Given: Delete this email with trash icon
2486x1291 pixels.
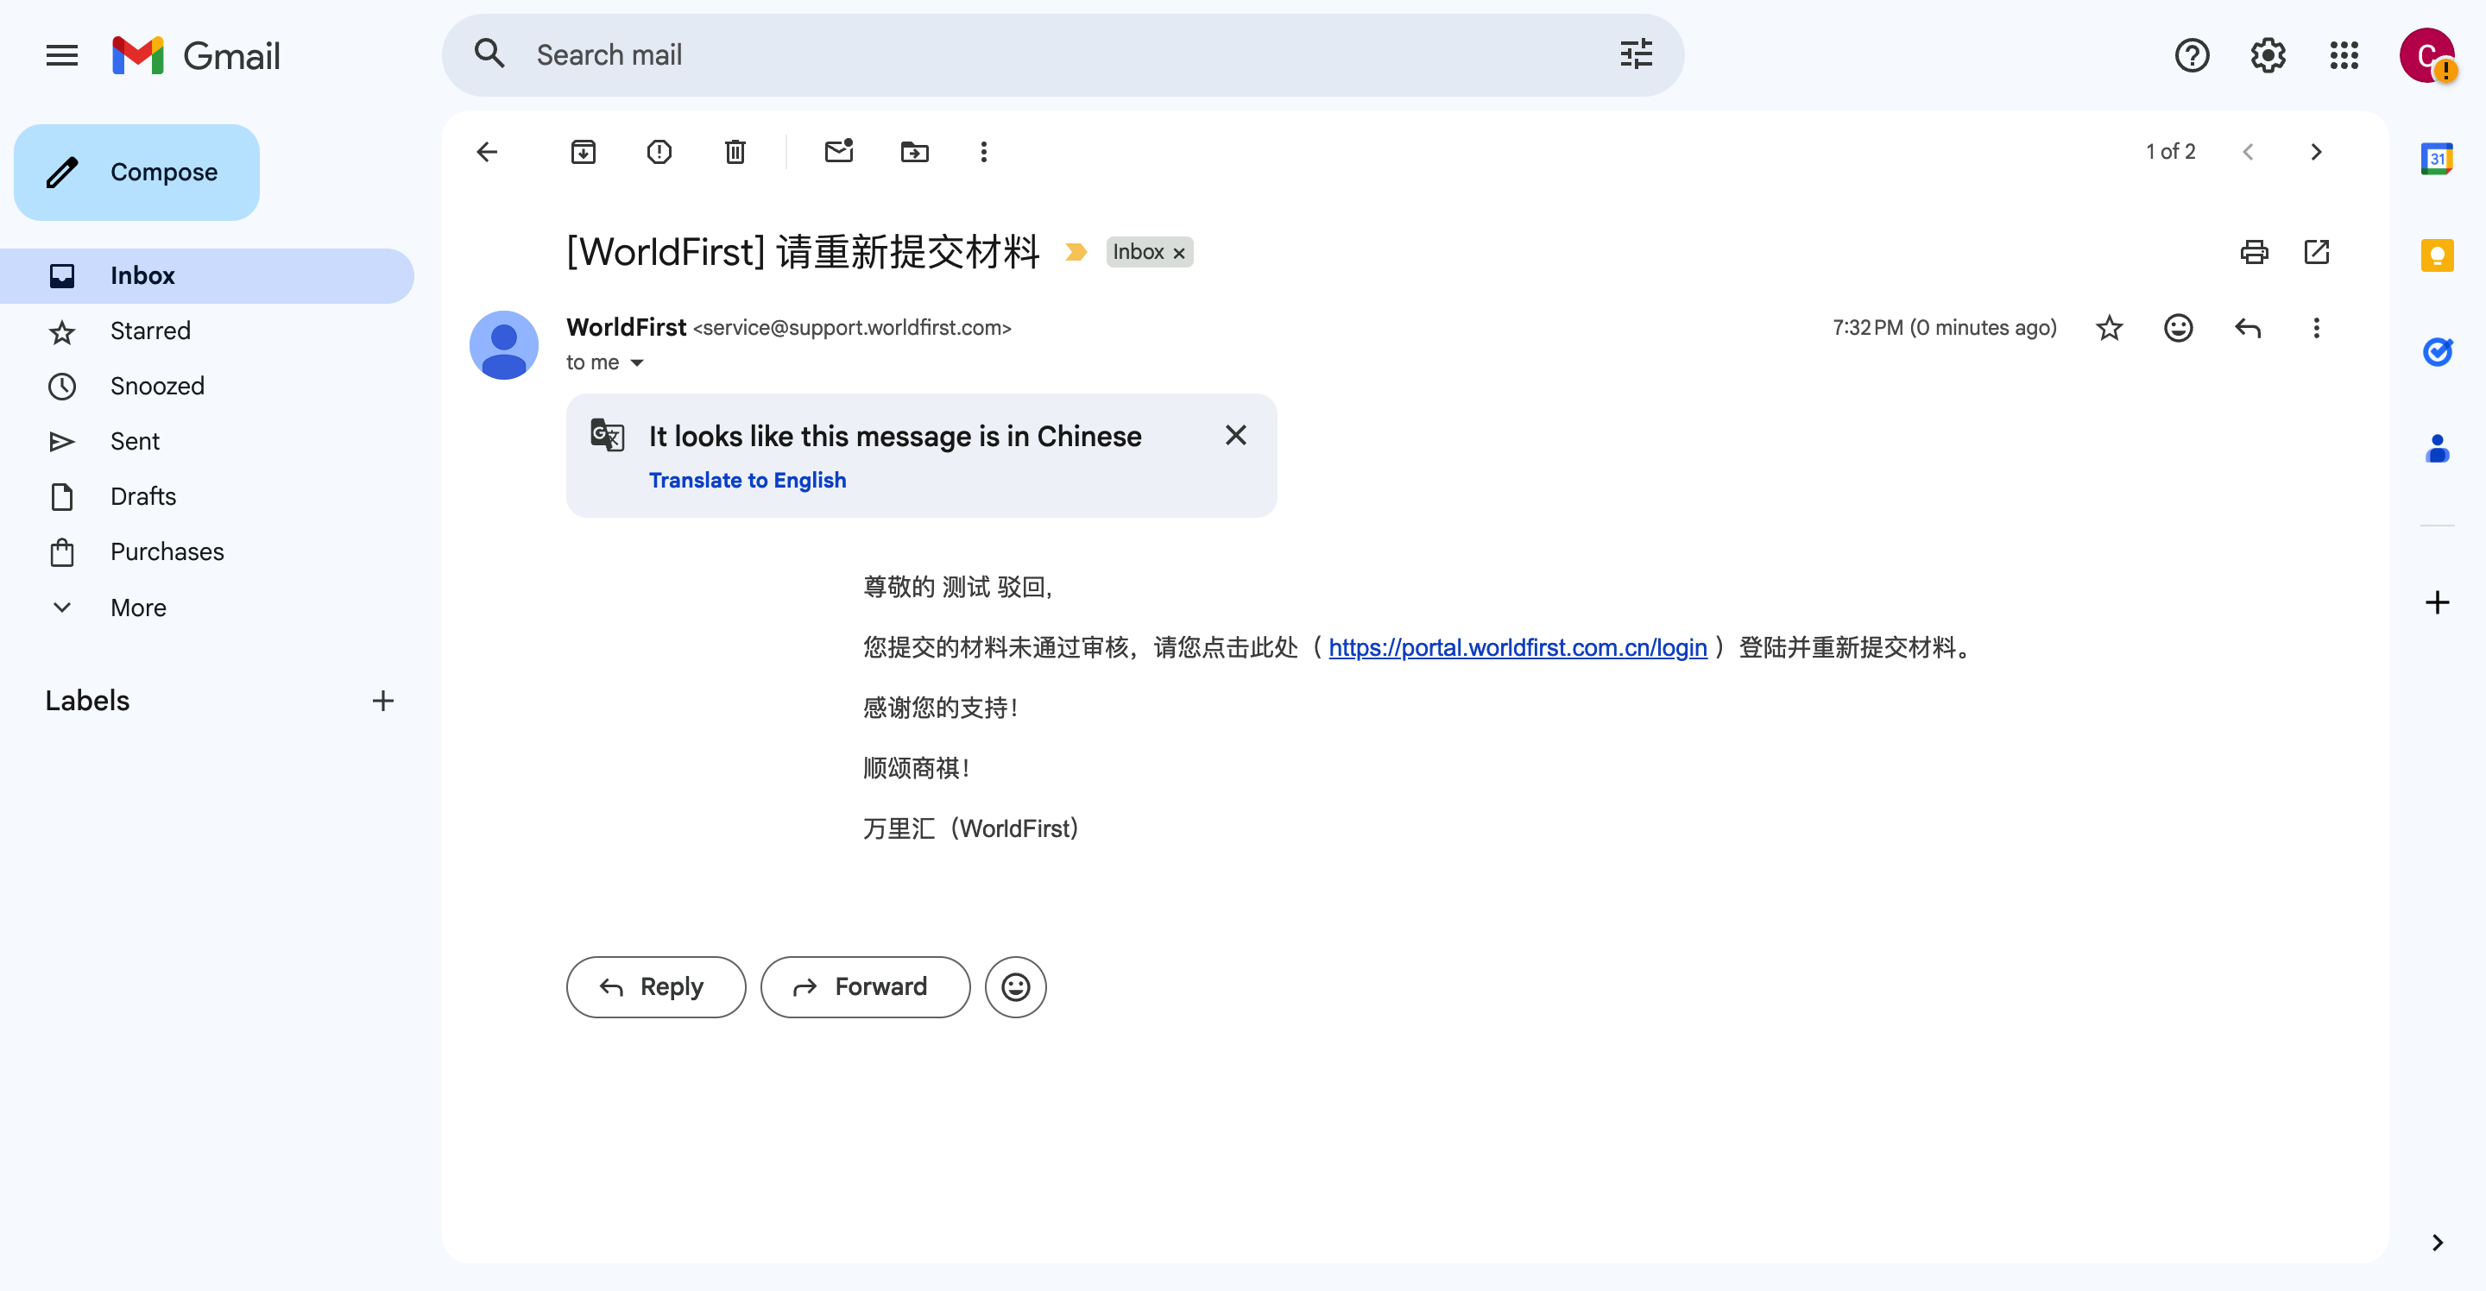Looking at the screenshot, I should coord(735,152).
